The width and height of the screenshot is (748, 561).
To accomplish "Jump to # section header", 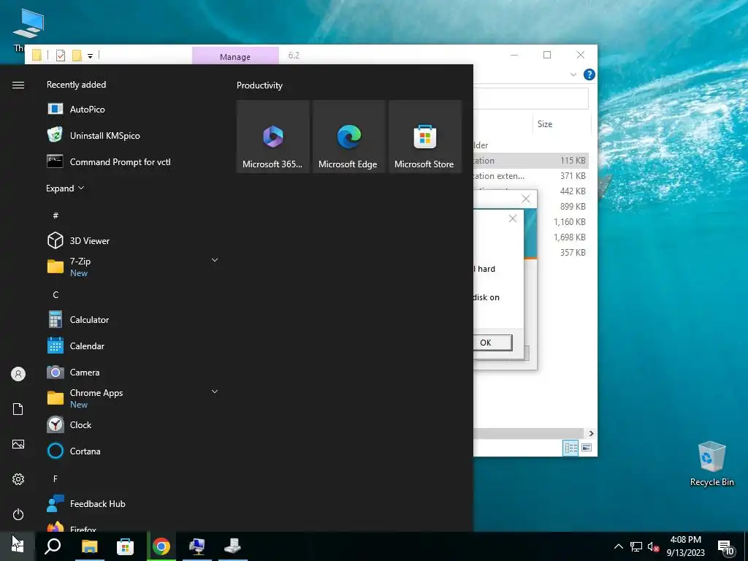I will pos(56,215).
